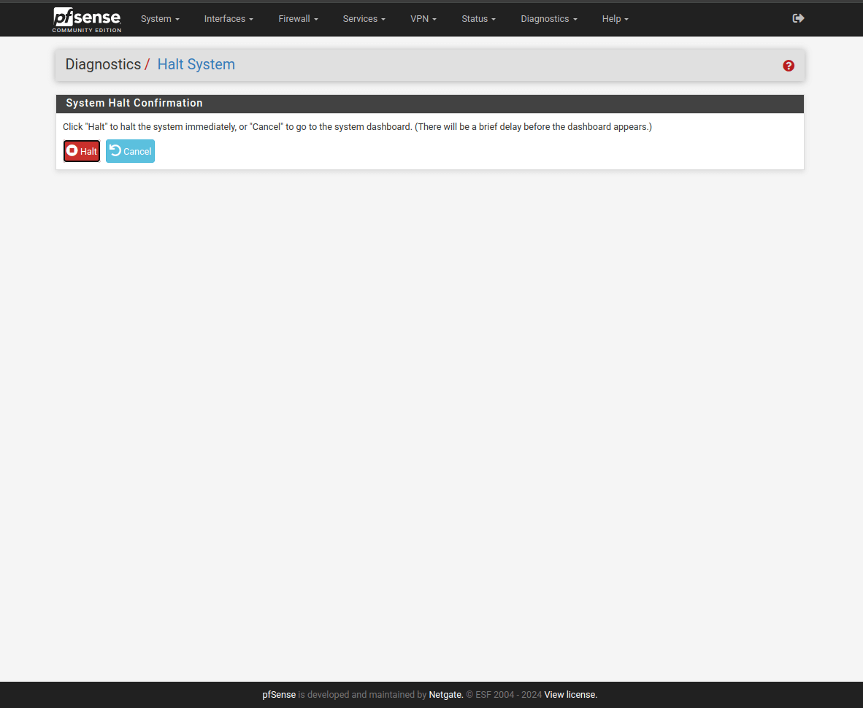Expand the System dropdown menu

pos(160,19)
